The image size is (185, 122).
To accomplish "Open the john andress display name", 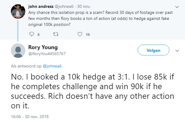I will pos(41,6).
